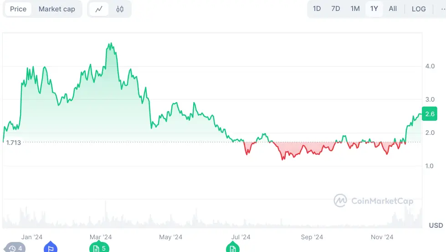Select the 7D time range
446x252 pixels.
click(x=336, y=9)
